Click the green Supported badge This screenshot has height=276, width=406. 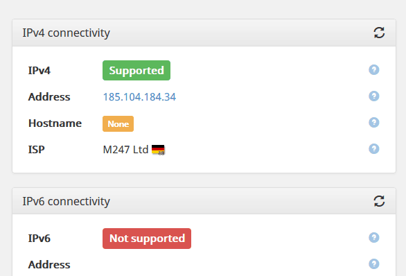pos(136,71)
